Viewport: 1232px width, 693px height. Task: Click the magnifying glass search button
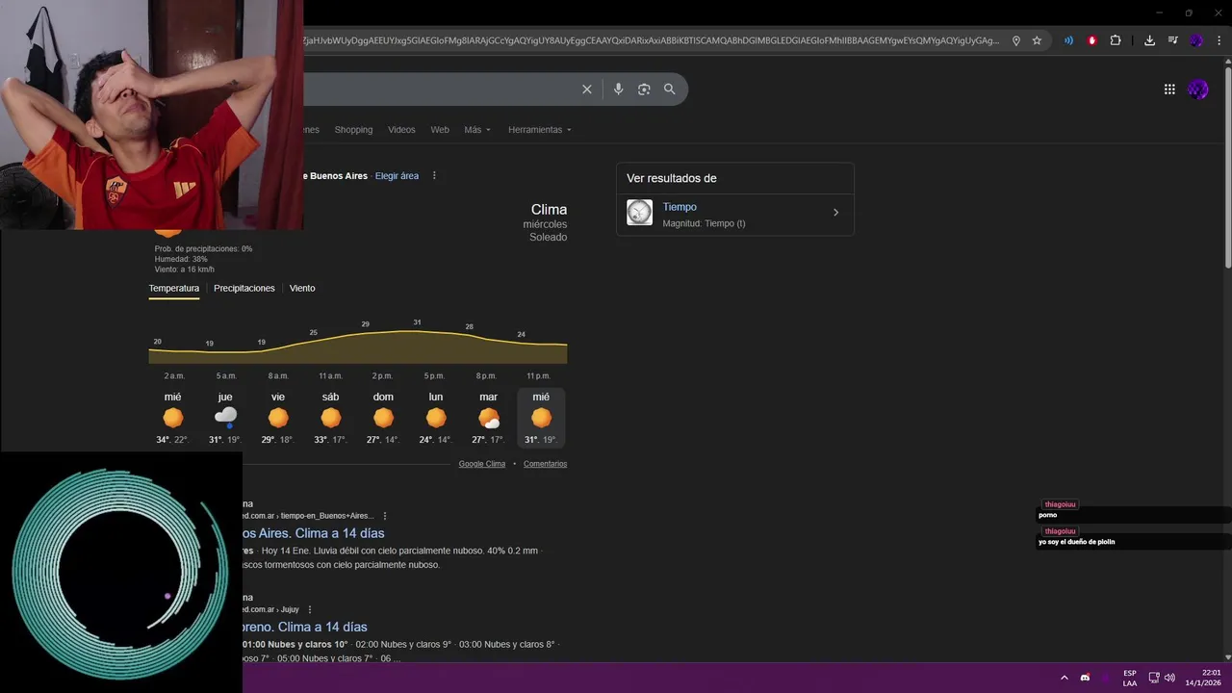670,90
